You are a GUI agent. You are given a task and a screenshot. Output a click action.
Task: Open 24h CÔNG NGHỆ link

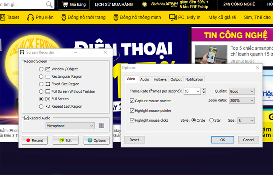(x=239, y=4)
